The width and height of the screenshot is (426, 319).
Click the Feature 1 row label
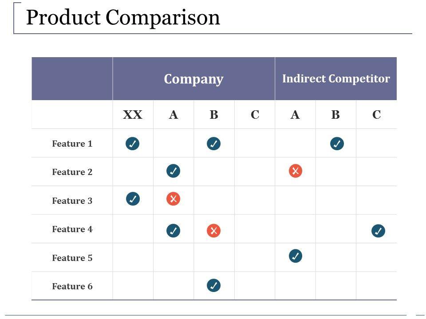pyautogui.click(x=72, y=144)
